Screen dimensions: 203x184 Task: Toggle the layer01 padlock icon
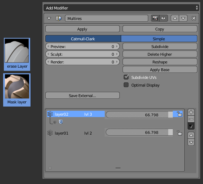[179, 133]
